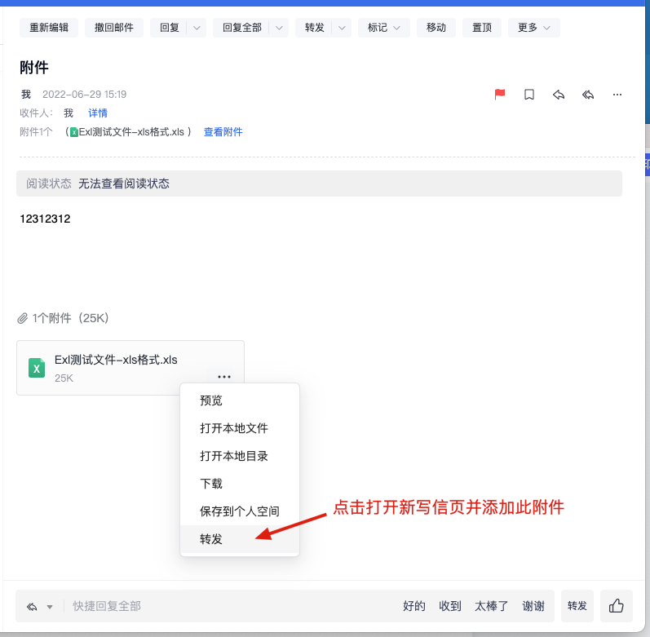Select 预览 in the attachment menu
Image resolution: width=650 pixels, height=637 pixels.
(240, 400)
